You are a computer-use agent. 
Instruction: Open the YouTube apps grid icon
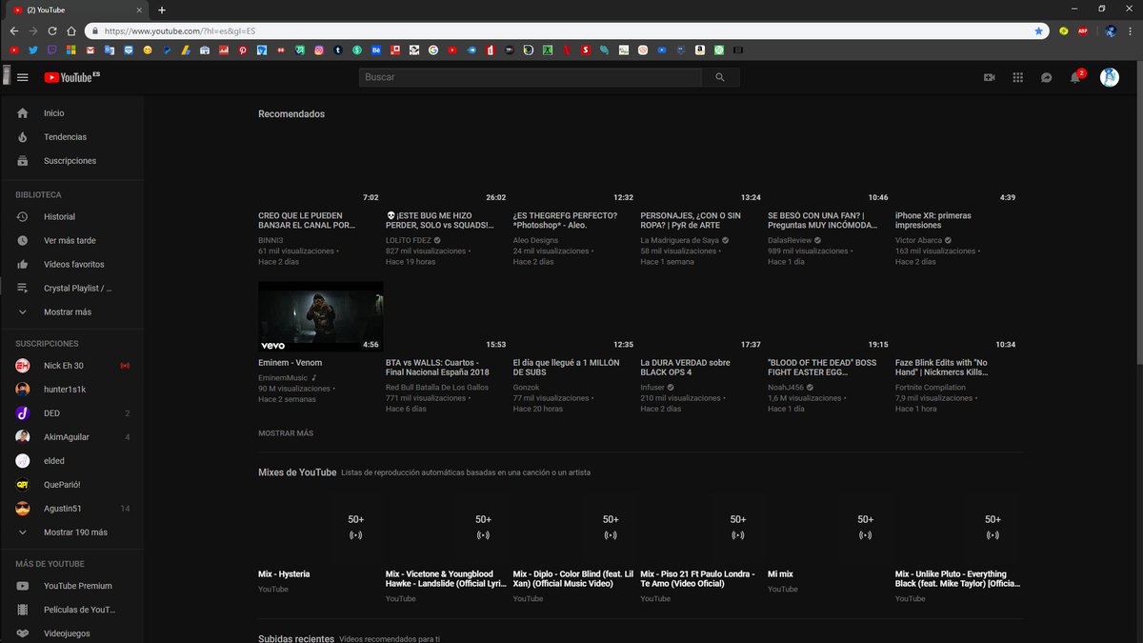click(x=1017, y=77)
